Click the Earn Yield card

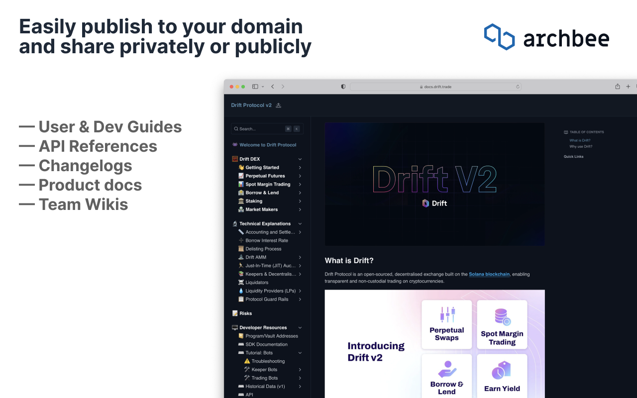coord(502,376)
